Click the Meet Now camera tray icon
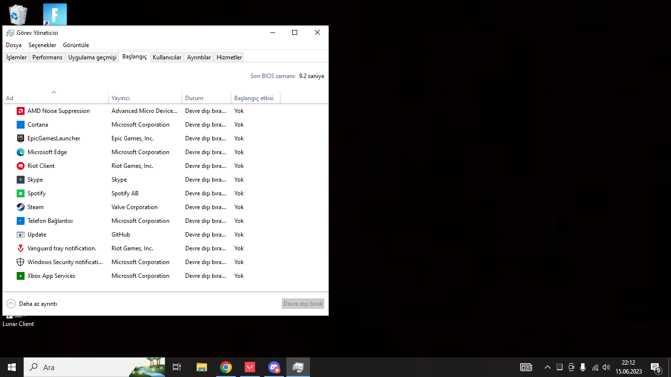Image resolution: width=671 pixels, height=377 pixels. click(571, 367)
